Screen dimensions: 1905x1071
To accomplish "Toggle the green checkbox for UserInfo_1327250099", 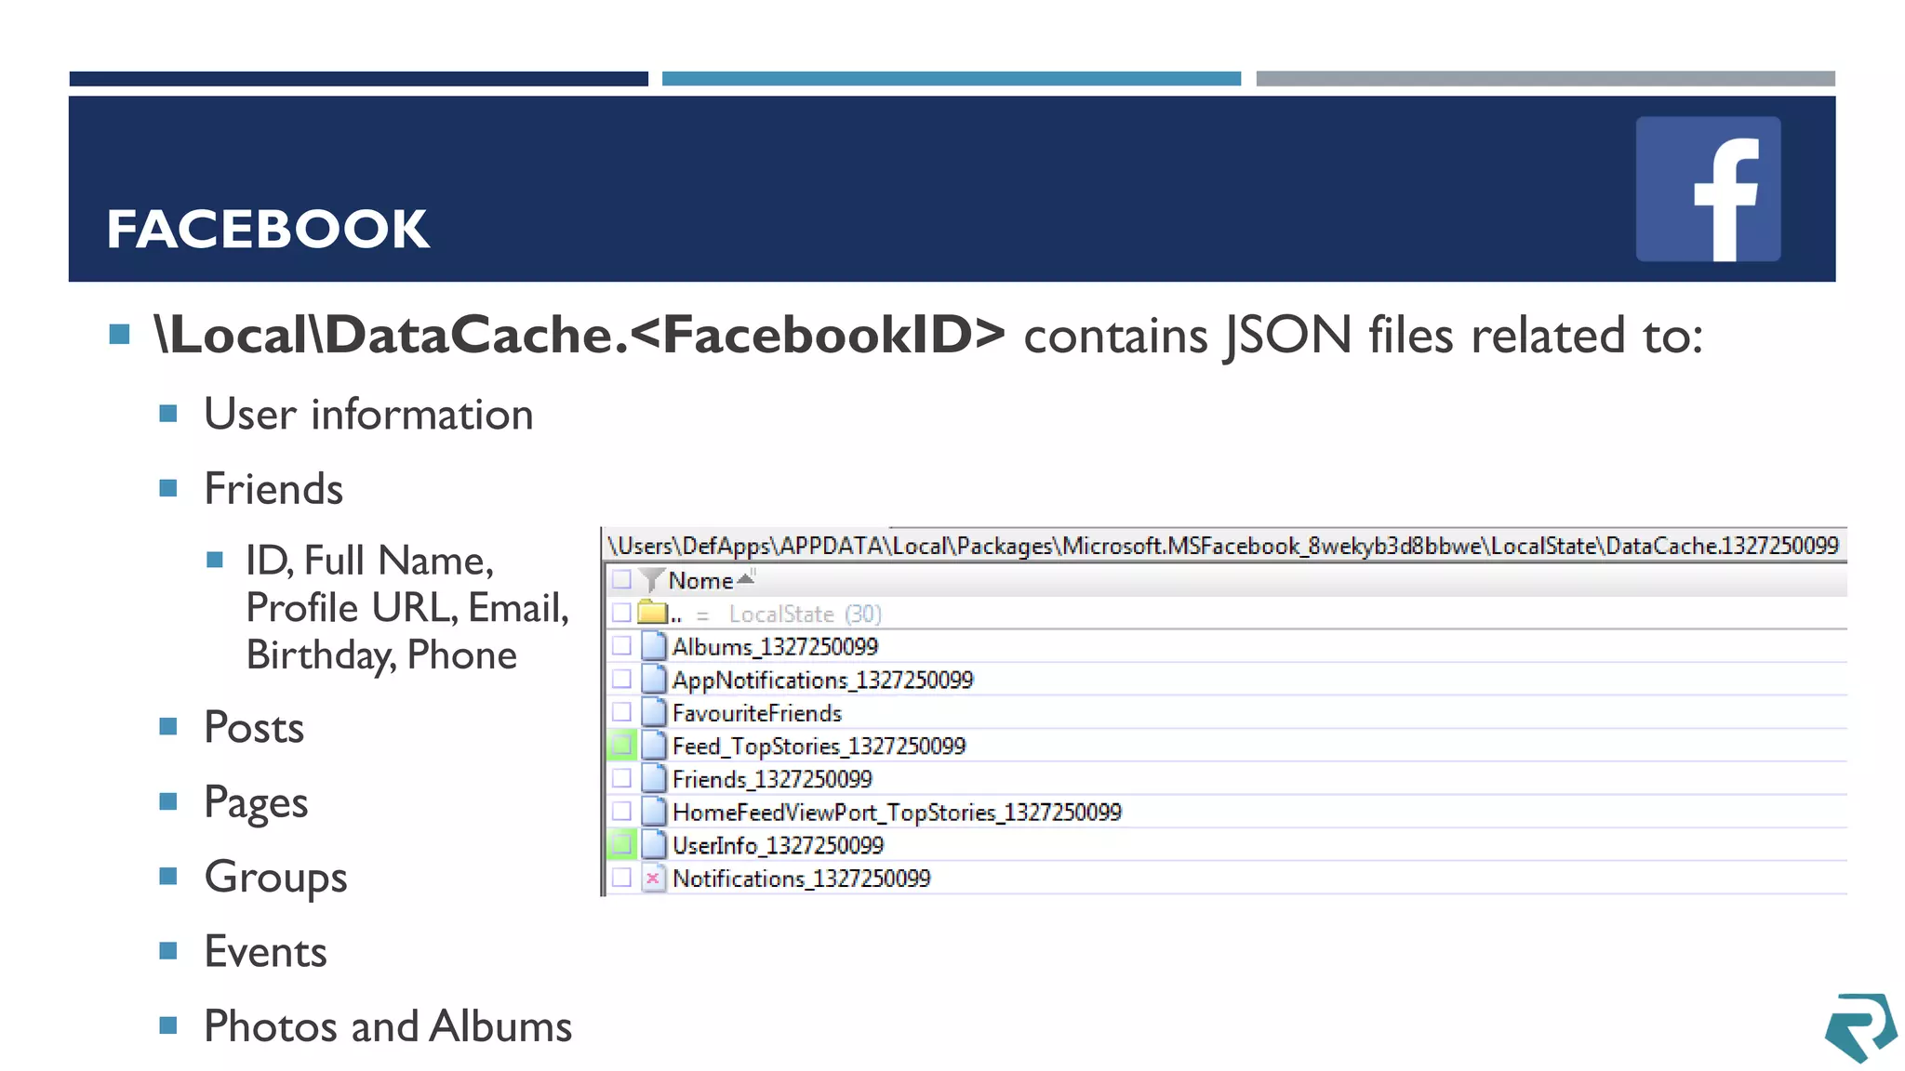I will click(x=621, y=845).
